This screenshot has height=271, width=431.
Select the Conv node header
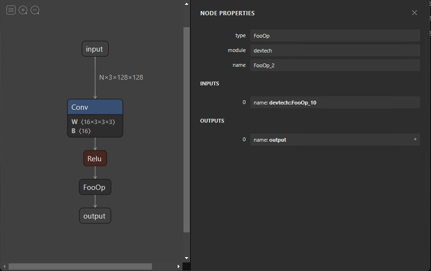(x=95, y=107)
